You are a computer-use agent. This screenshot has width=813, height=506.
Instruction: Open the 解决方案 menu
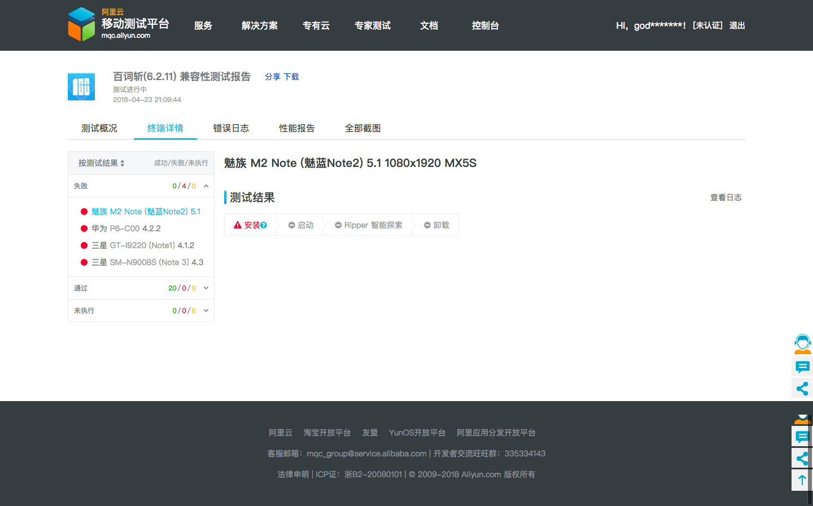pos(260,25)
